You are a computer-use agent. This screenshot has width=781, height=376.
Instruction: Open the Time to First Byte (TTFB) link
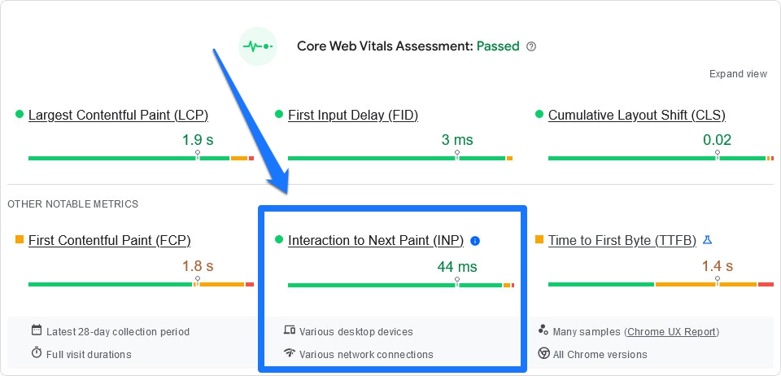pos(622,240)
